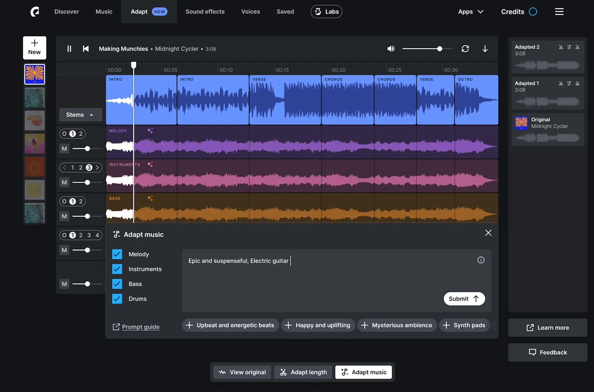The height and width of the screenshot is (392, 594).
Task: Uncheck the Drums checkbox
Action: tap(117, 299)
